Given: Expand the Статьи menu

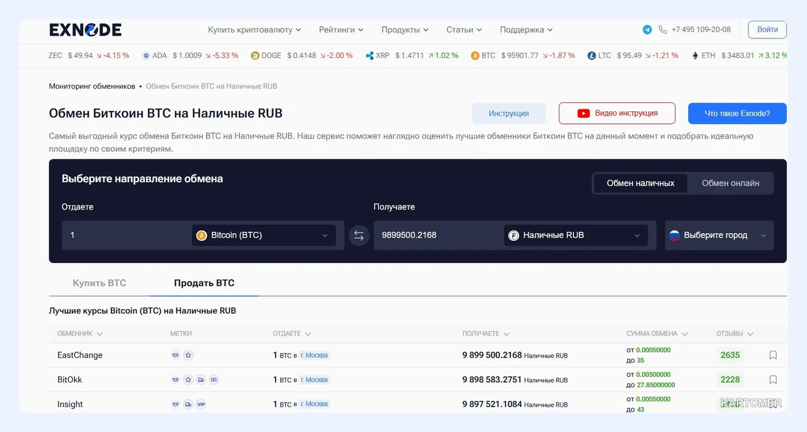Looking at the screenshot, I should pyautogui.click(x=464, y=30).
